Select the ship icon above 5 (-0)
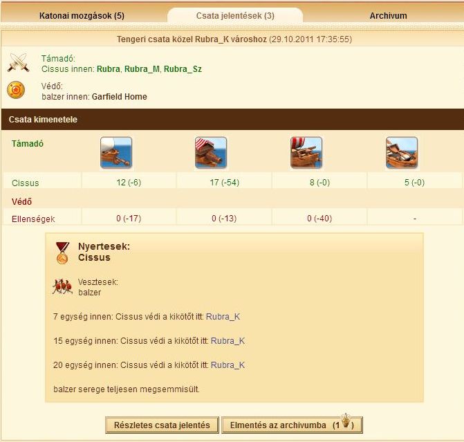Screen dimensions: 464x442 tap(401, 153)
